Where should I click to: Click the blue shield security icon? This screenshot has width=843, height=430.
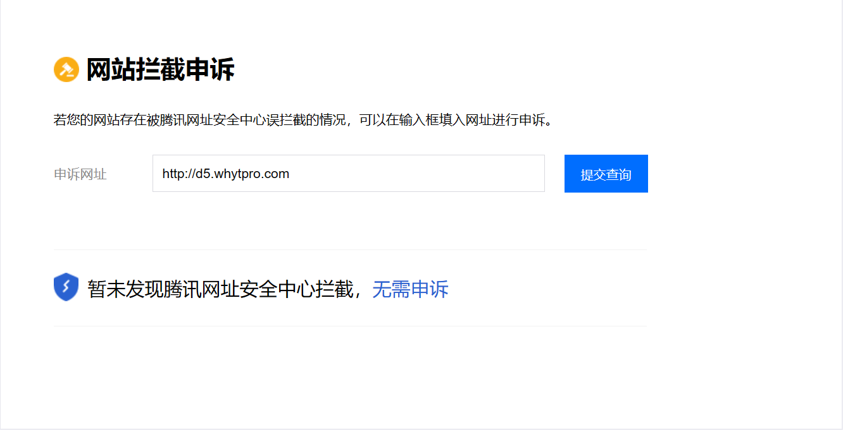66,287
